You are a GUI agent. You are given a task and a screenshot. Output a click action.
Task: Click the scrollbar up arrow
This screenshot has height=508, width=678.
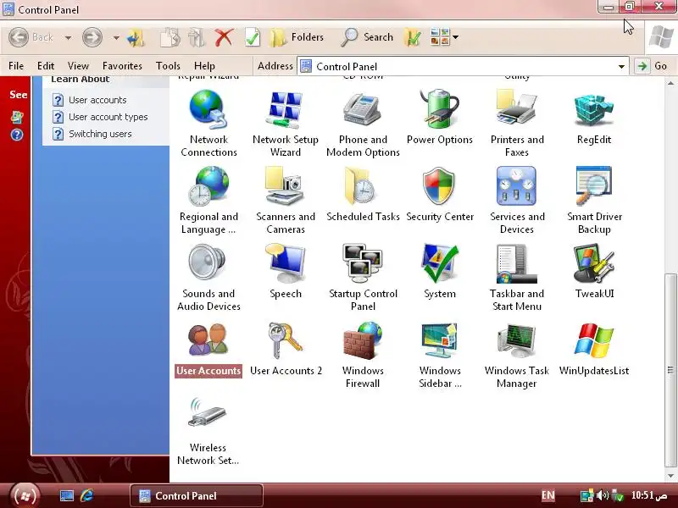[670, 82]
